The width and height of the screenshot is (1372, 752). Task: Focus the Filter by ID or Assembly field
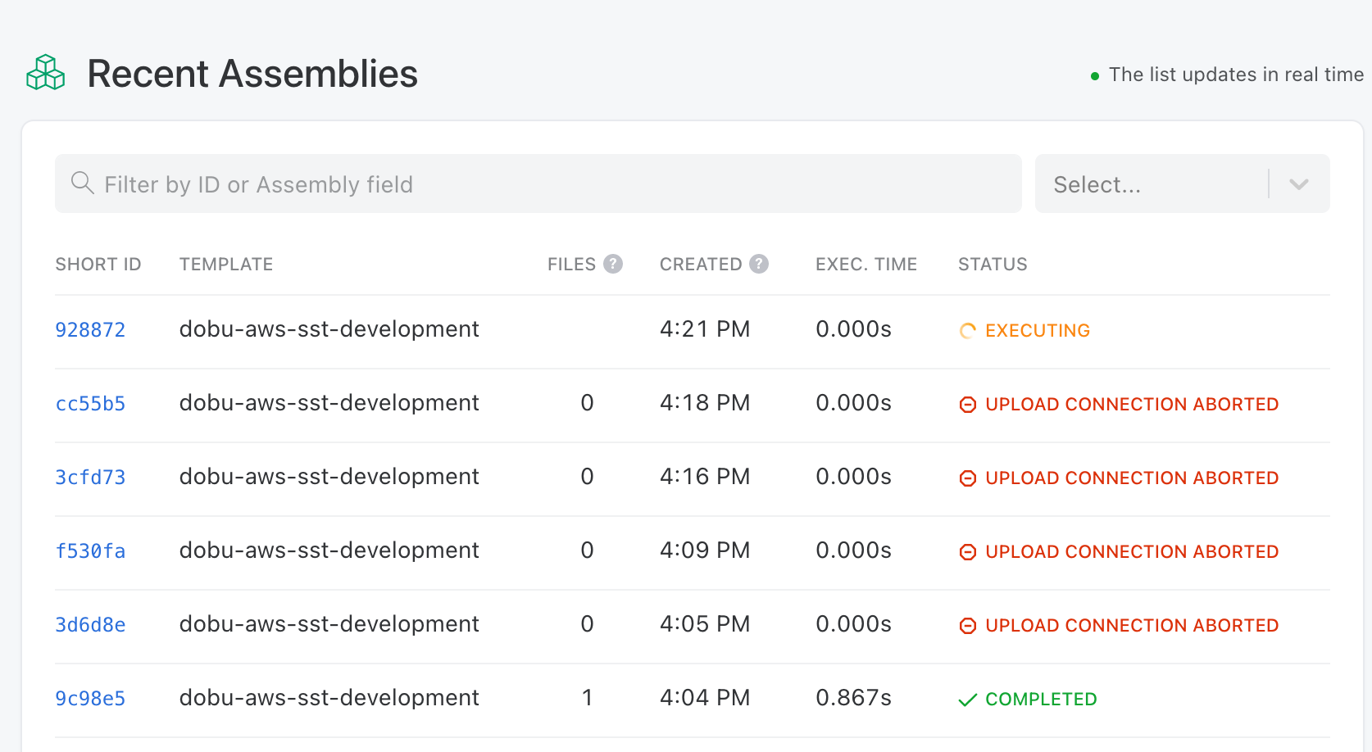tap(538, 183)
